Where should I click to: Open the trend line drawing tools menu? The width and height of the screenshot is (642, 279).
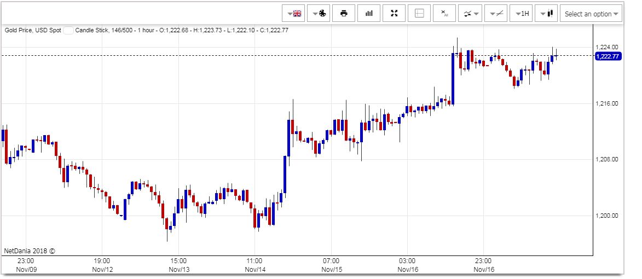pyautogui.click(x=495, y=14)
